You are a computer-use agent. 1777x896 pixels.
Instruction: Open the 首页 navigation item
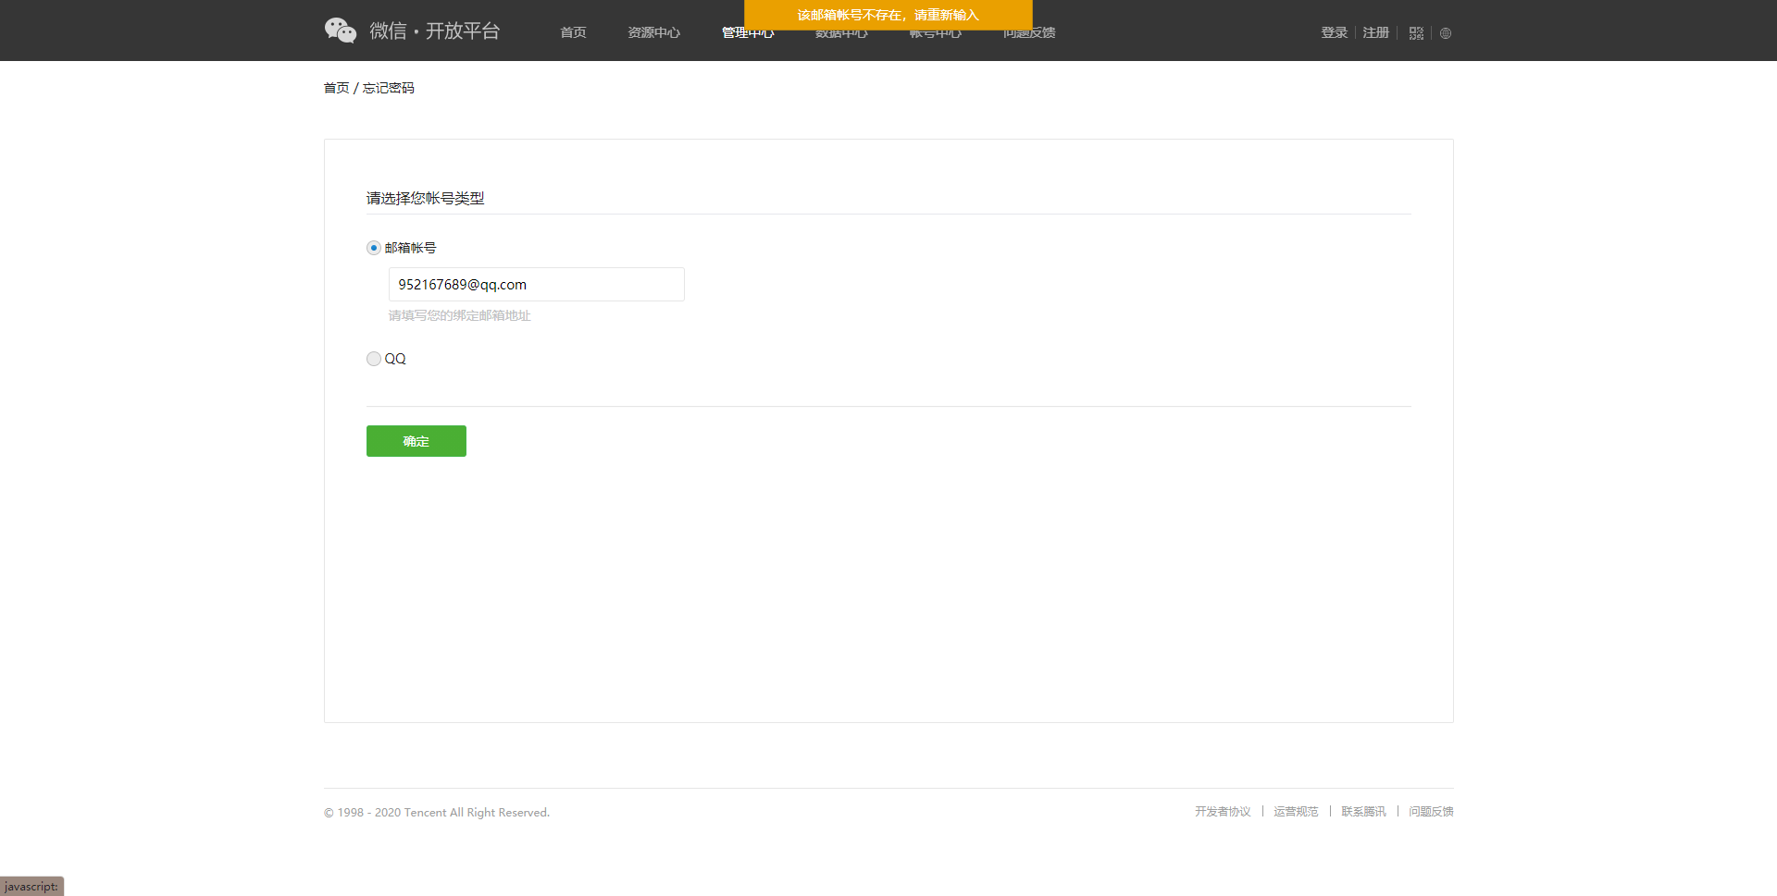point(573,32)
